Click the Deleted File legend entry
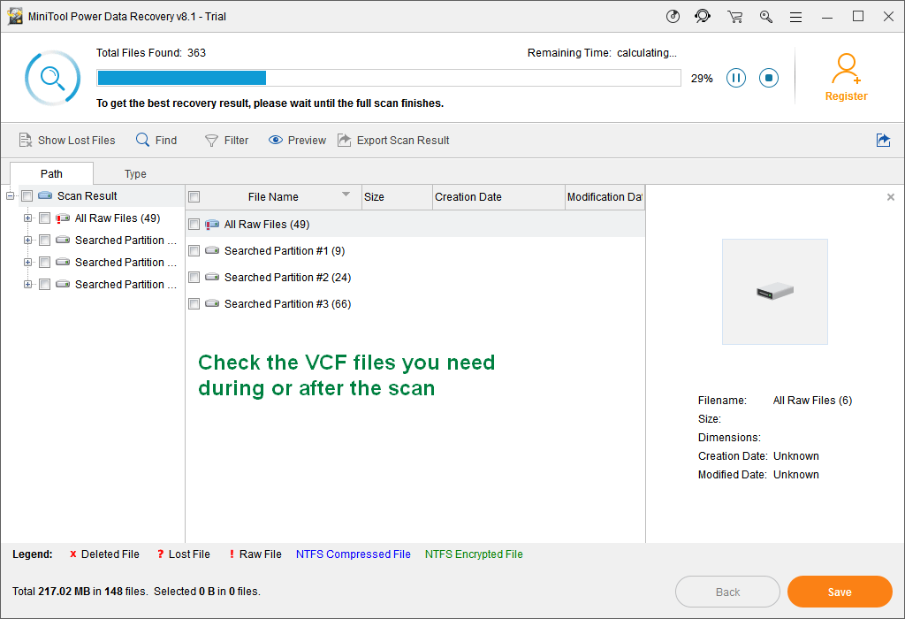The image size is (905, 619). (x=104, y=554)
